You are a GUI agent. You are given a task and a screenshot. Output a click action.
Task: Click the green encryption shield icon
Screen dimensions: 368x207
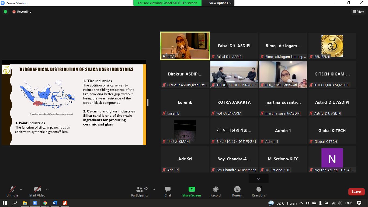(5, 12)
